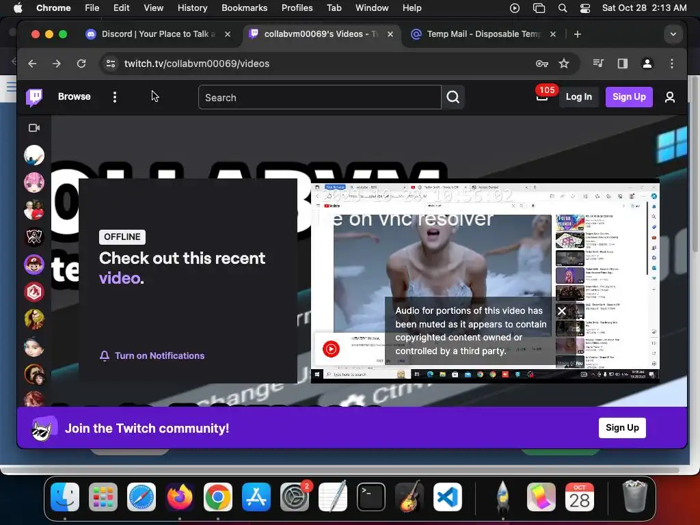
Task: Click Log In button
Action: [578, 97]
